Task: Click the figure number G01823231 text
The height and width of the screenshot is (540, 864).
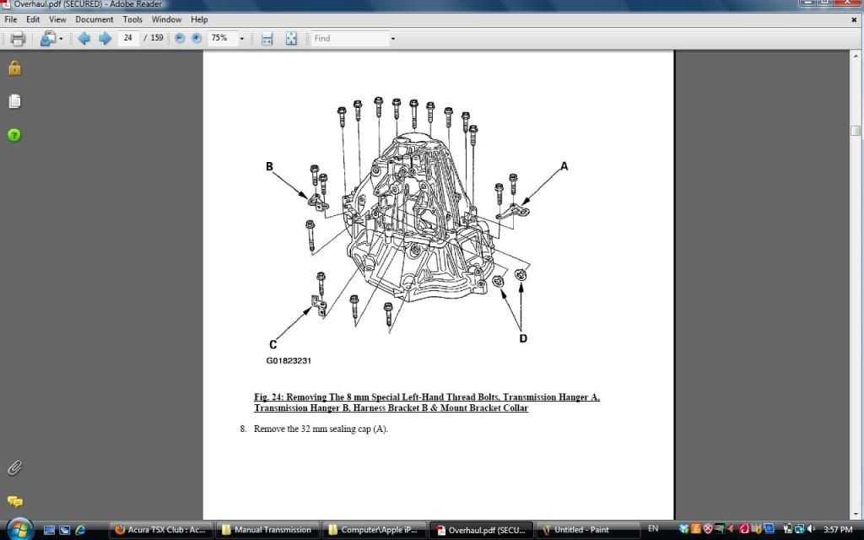Action: (x=289, y=360)
